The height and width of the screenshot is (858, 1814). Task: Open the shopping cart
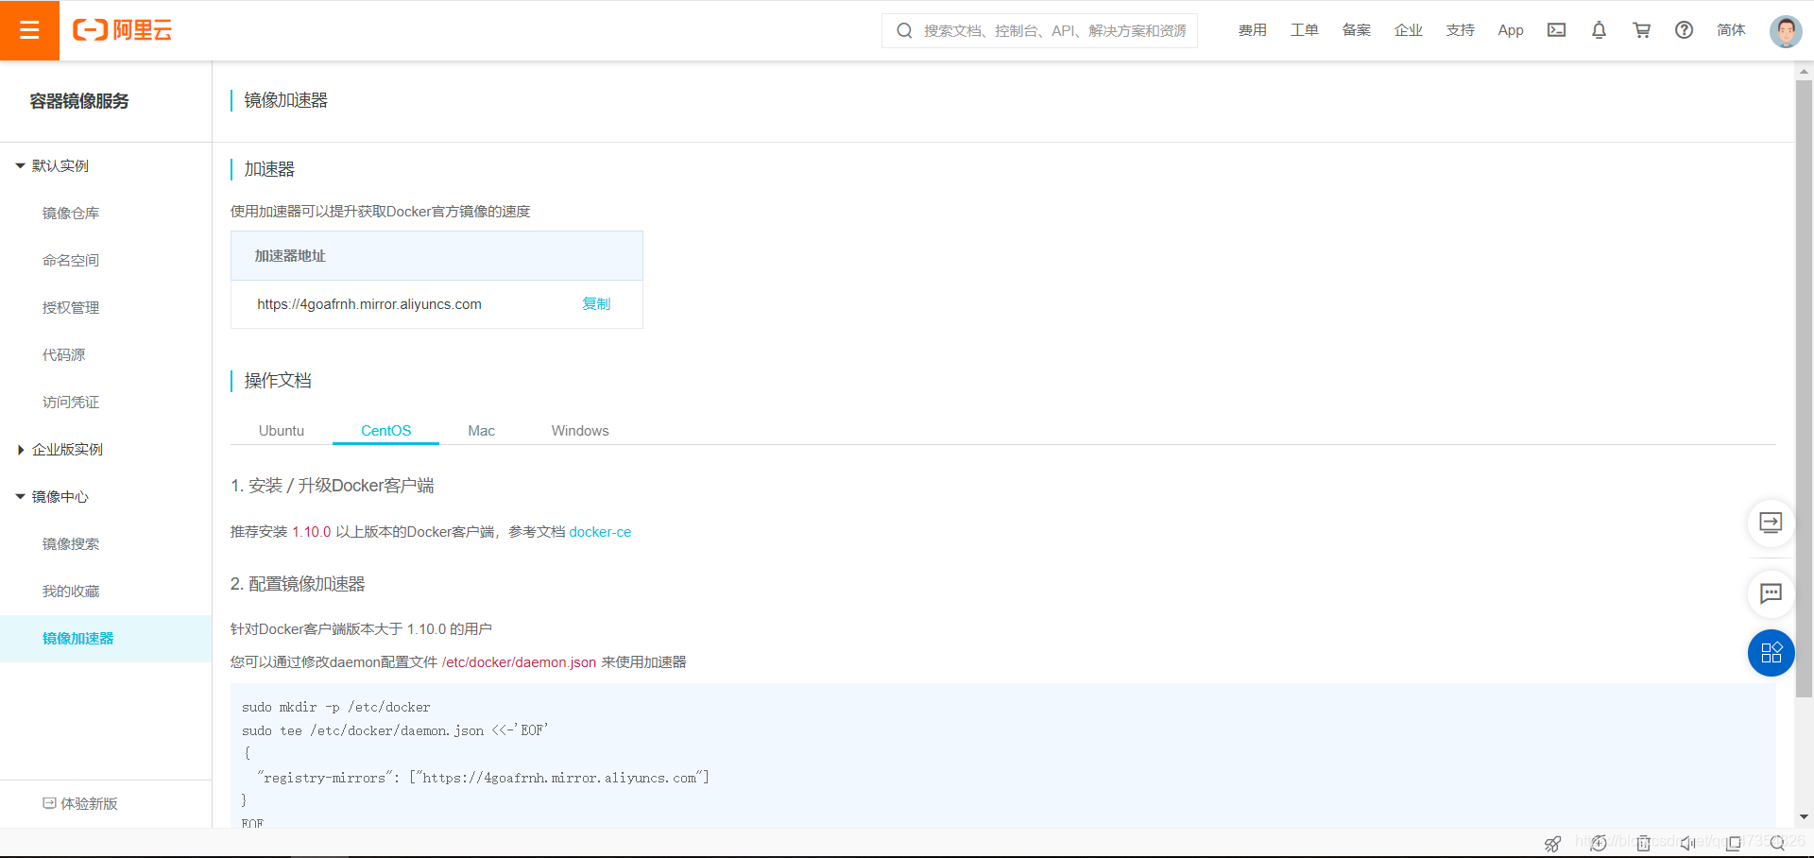tap(1641, 30)
